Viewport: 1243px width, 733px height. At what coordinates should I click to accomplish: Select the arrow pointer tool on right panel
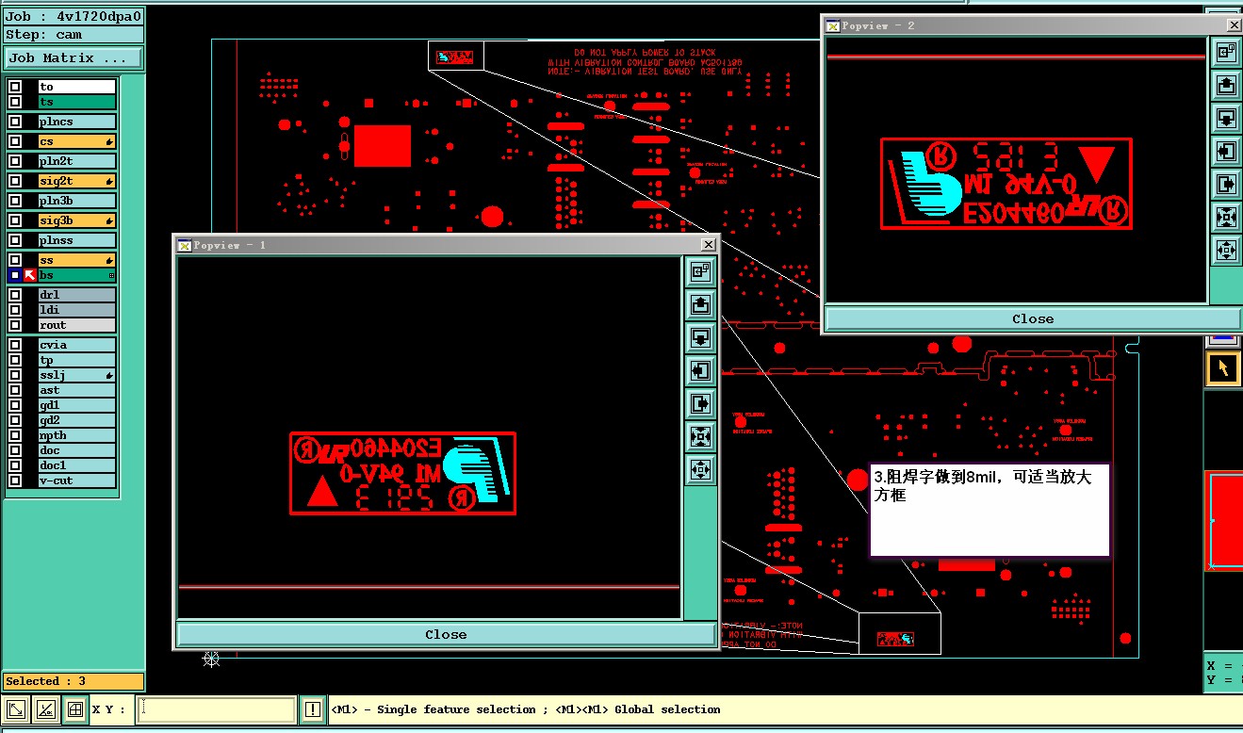tap(1223, 368)
